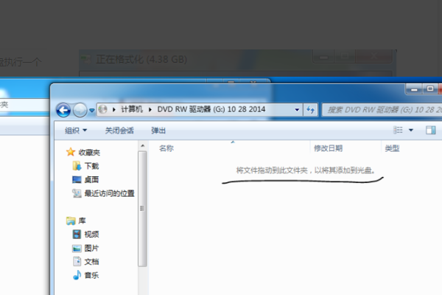Viewport: 442px width, 295px height.
Task: Open 音乐 (Music) library
Action: pos(91,275)
